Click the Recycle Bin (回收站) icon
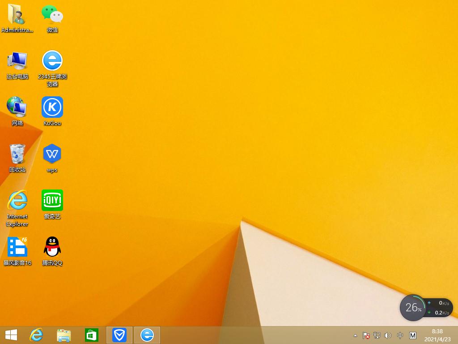458x344 pixels. [17, 154]
